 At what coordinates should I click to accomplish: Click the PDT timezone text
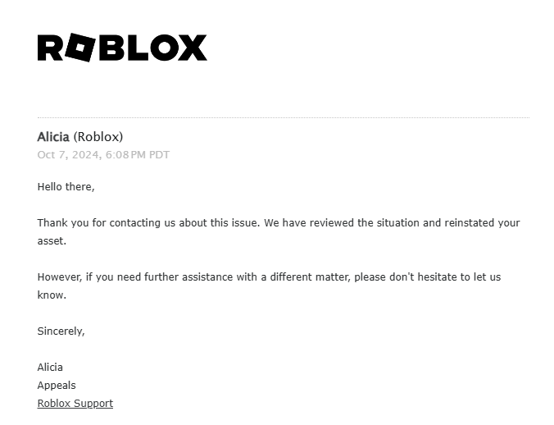click(x=159, y=155)
